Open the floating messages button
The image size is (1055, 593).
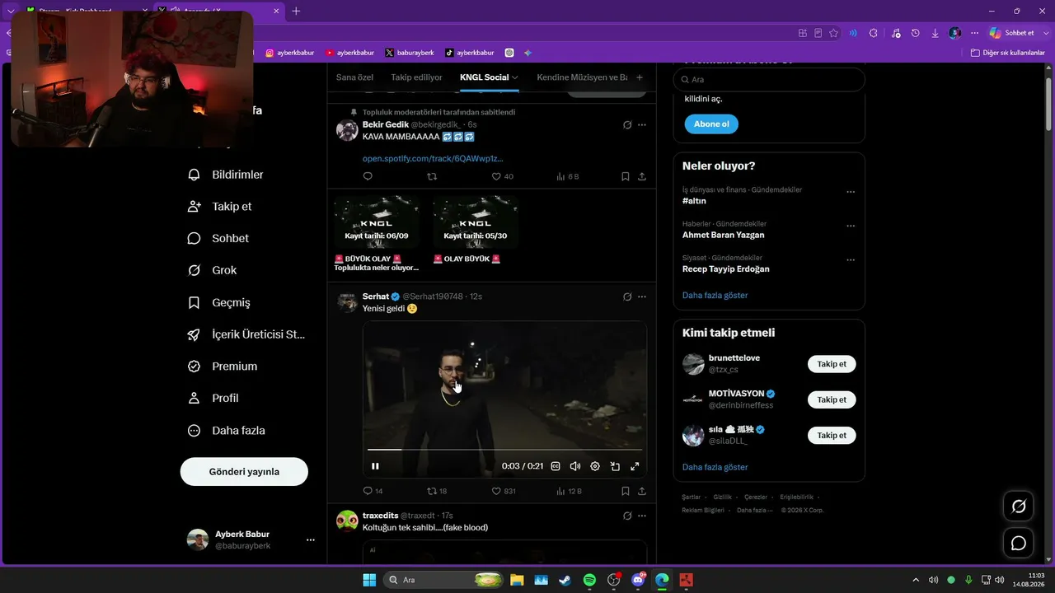click(1019, 543)
